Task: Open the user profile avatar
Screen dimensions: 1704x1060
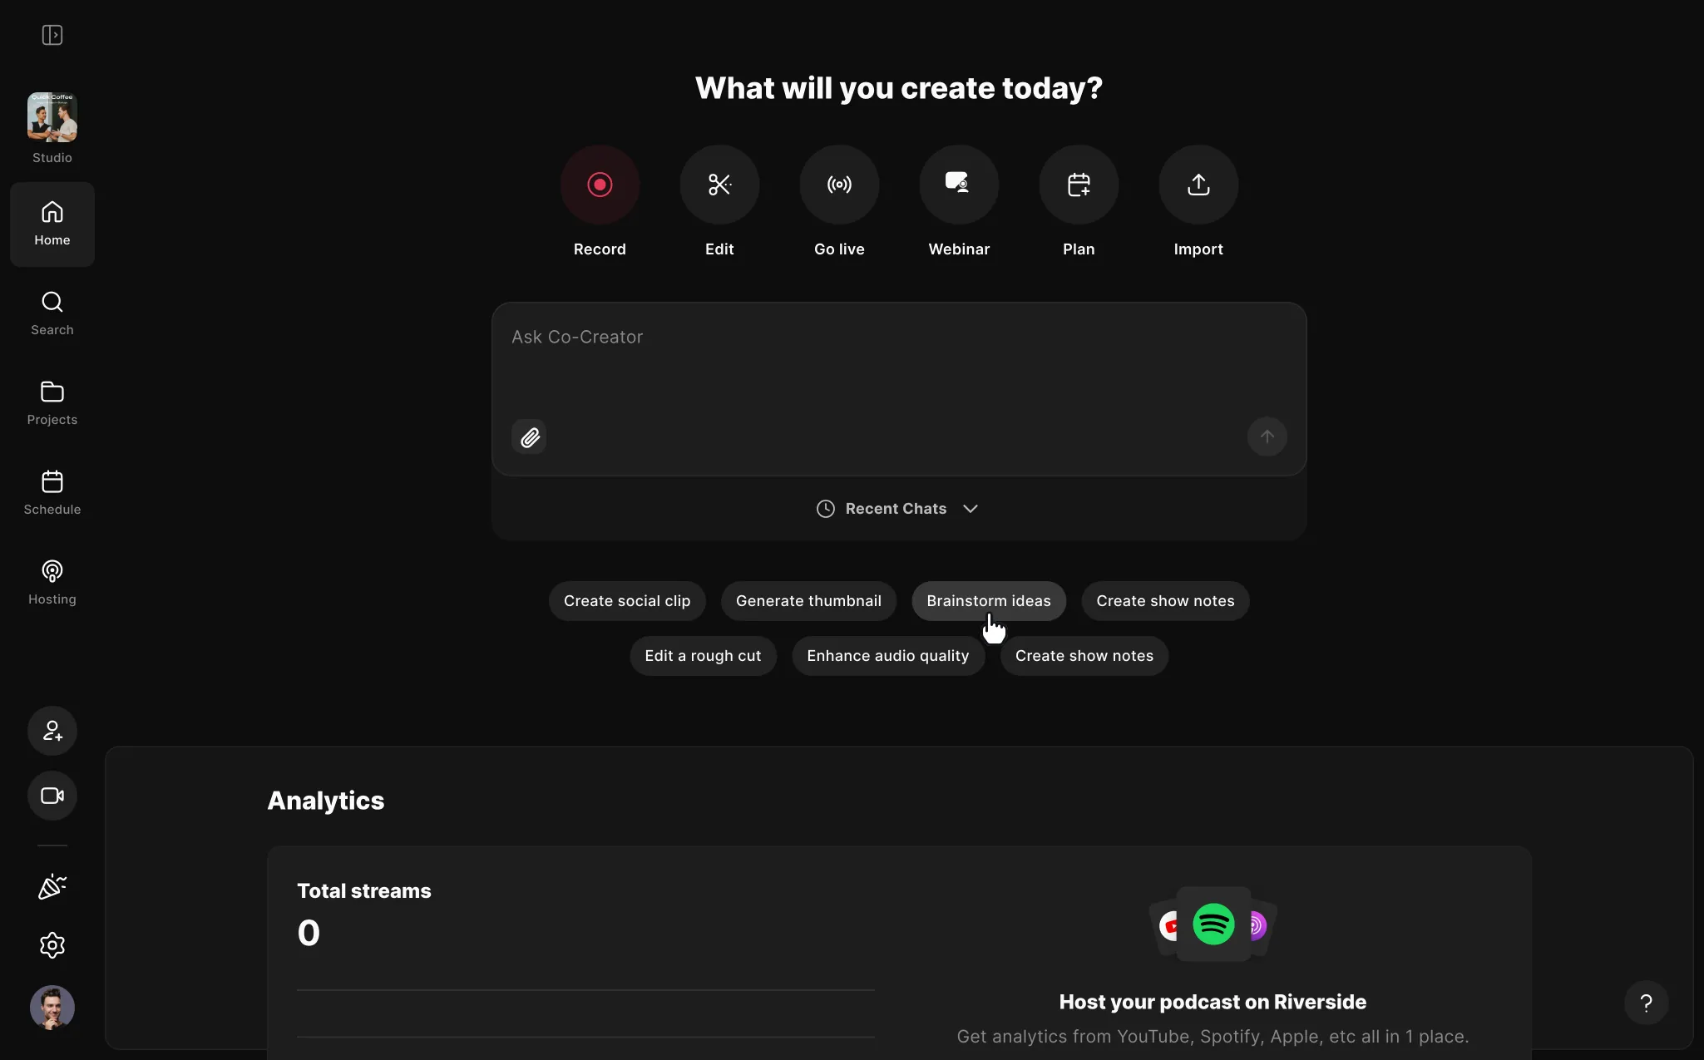Action: 52,1008
